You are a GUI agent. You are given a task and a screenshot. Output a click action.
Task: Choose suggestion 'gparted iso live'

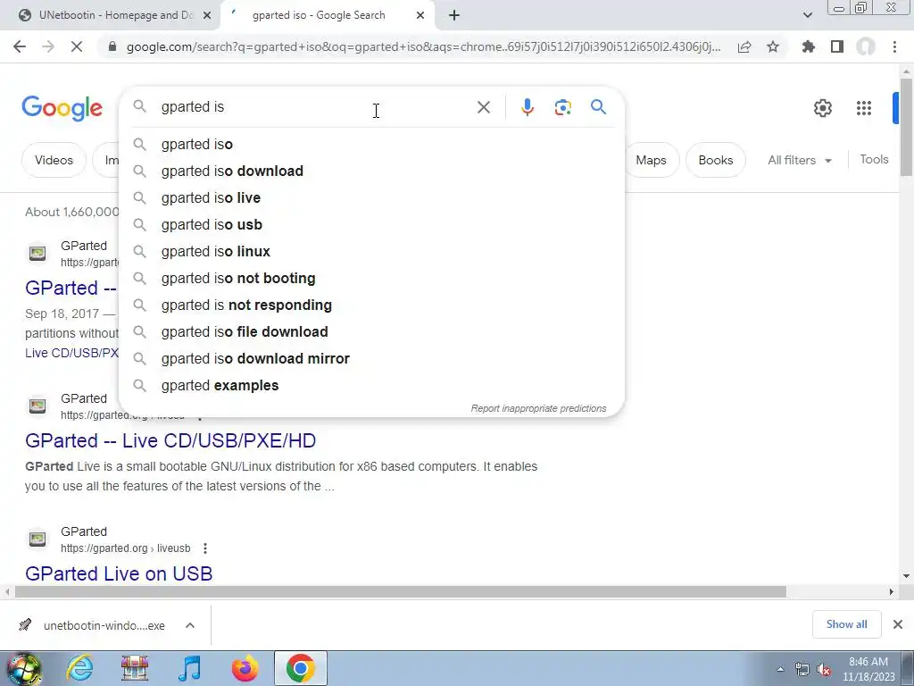coord(371,197)
